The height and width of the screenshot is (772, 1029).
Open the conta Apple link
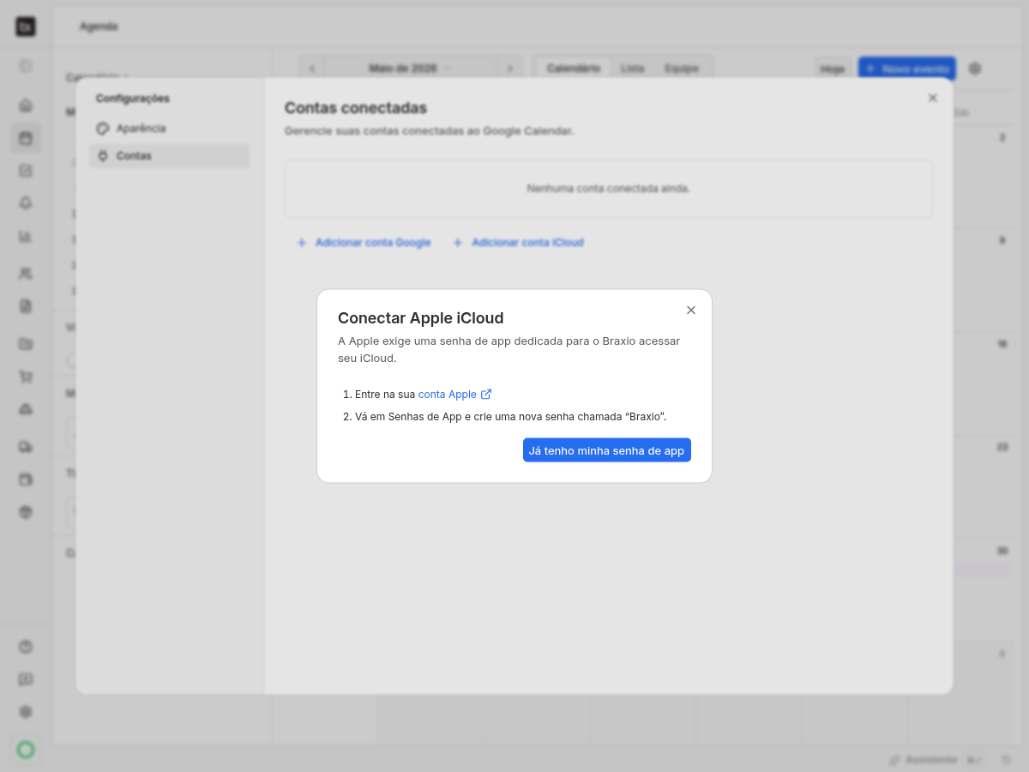448,395
